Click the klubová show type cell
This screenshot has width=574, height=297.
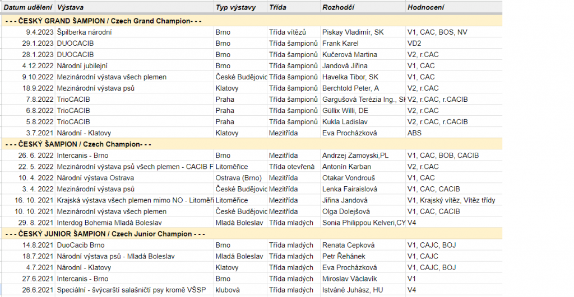(x=240, y=290)
